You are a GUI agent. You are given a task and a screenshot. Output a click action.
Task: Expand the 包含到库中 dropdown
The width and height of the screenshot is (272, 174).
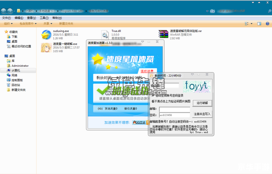pos(27,23)
